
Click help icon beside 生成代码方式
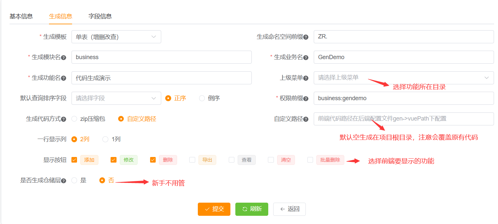pos(64,119)
